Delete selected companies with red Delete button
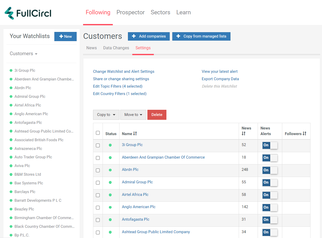Screen dimensions: 322x238 point(157,115)
